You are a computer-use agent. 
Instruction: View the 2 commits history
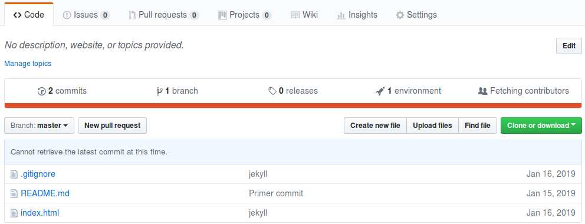click(x=62, y=91)
